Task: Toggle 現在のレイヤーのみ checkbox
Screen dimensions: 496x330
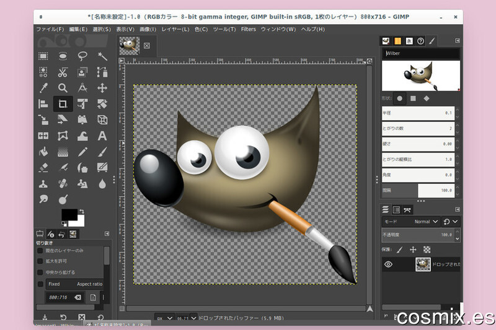Action: pyautogui.click(x=40, y=251)
